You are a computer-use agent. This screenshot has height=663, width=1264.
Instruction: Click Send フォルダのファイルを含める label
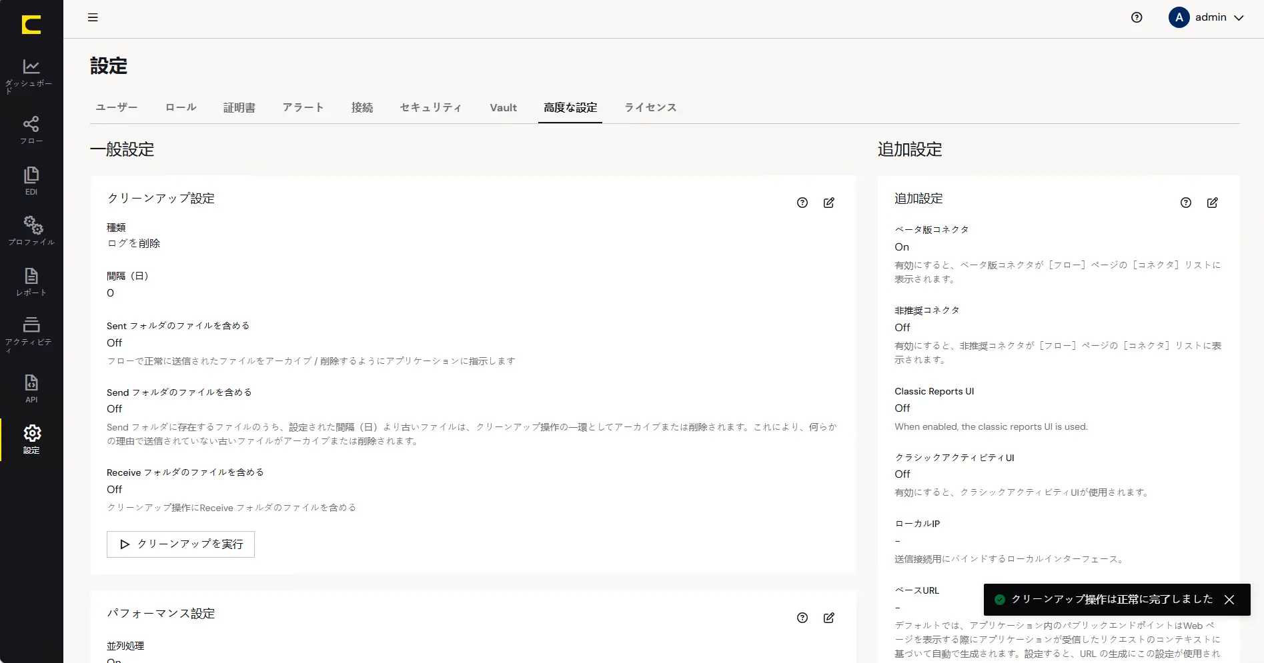coord(179,392)
